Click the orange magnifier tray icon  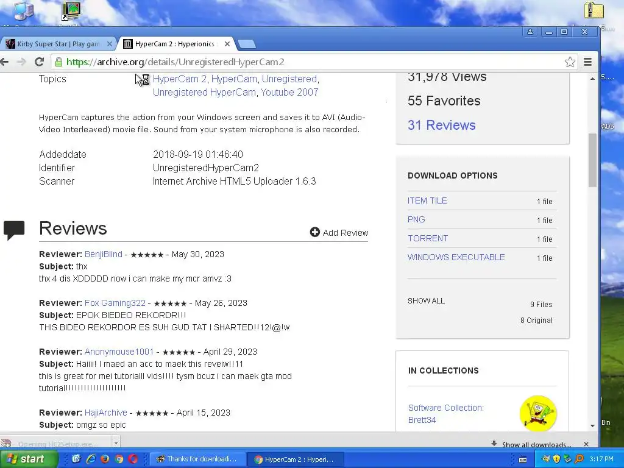579,459
